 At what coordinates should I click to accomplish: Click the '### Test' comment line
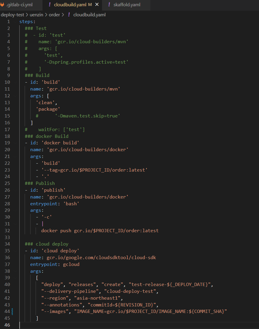(35, 28)
